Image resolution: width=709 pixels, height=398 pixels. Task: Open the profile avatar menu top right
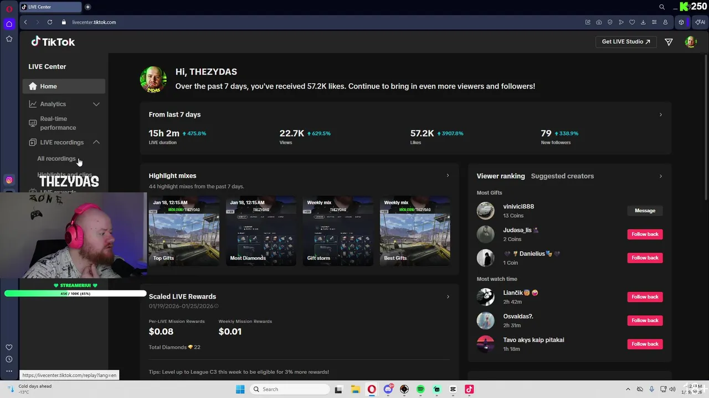690,42
